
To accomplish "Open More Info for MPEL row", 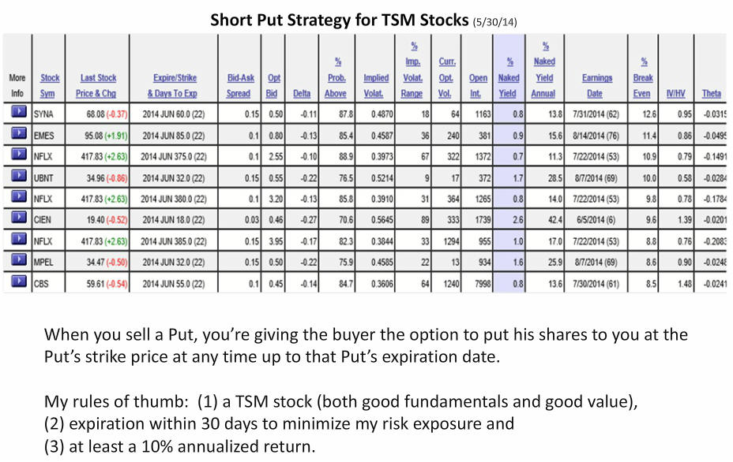I will click(19, 260).
